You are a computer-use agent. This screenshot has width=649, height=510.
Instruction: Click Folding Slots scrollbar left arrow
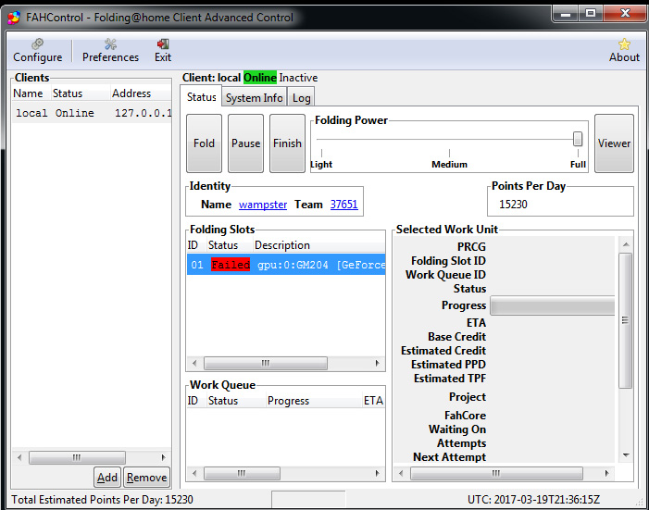[x=194, y=364]
